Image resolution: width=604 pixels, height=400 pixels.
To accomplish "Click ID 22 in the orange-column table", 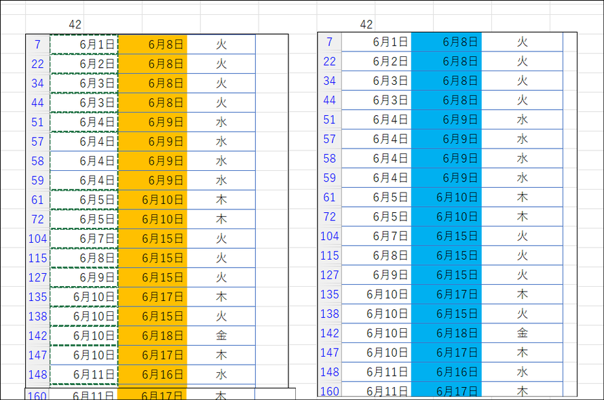I will click(38, 64).
